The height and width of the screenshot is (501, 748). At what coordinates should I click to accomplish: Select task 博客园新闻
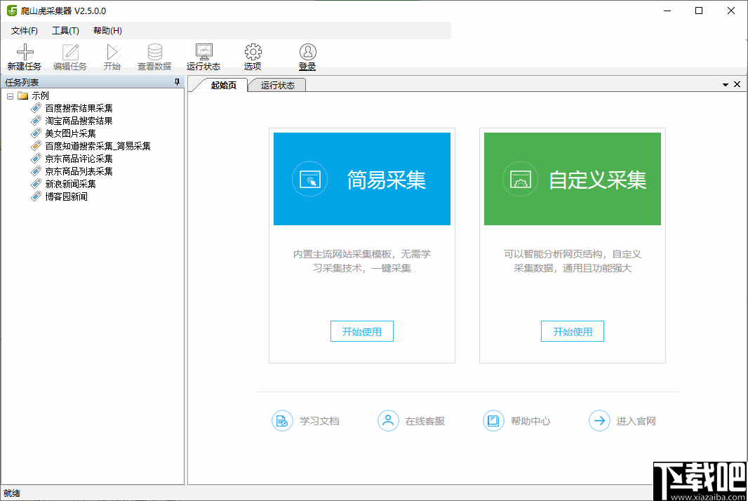coord(66,196)
